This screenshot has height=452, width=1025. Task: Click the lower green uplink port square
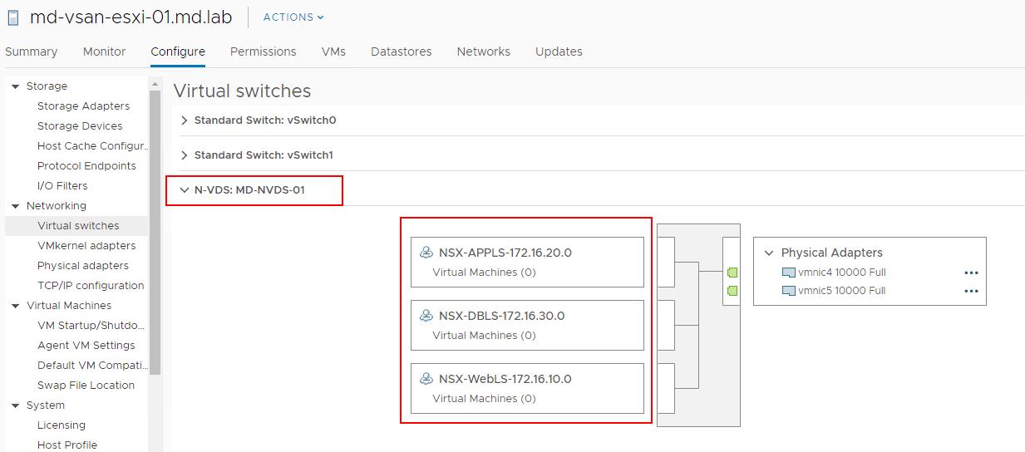coord(732,290)
